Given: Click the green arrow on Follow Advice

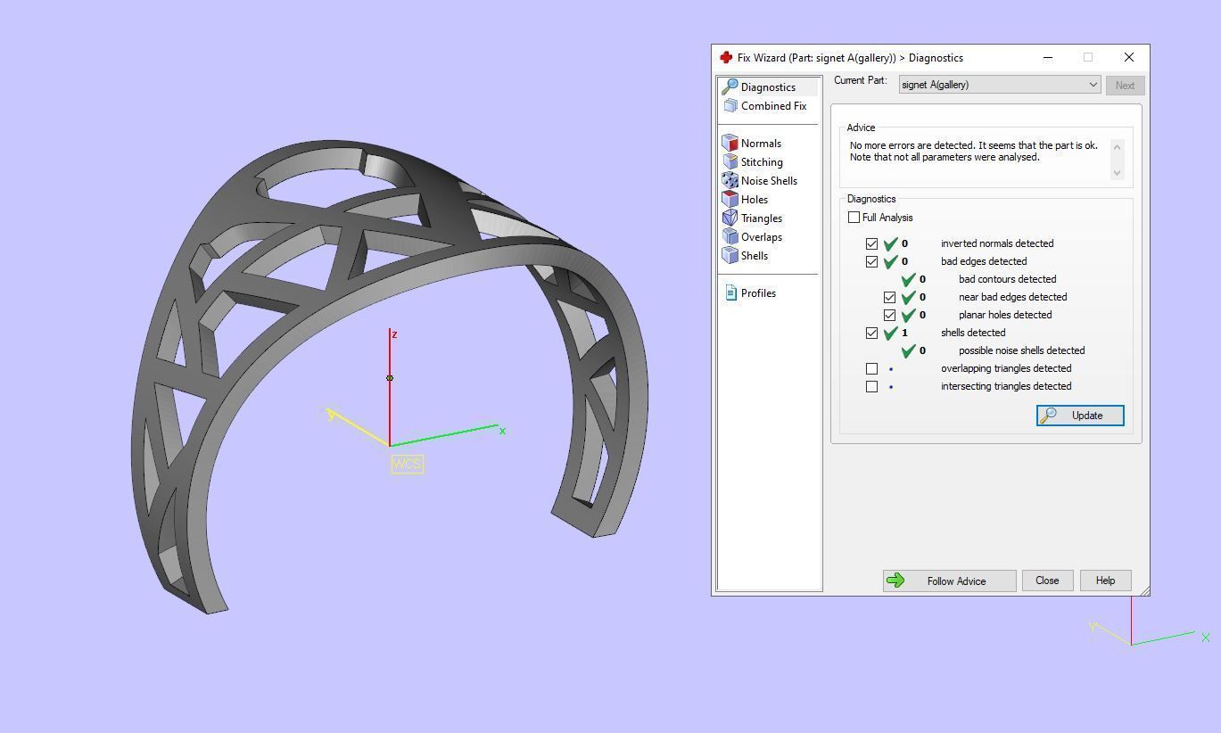Looking at the screenshot, I should point(895,581).
